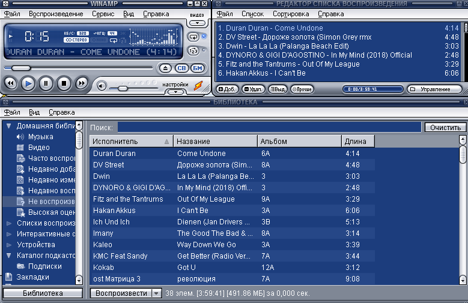Click the orange lightning bolt icon
The height and width of the screenshot is (303, 468).
coord(198,86)
